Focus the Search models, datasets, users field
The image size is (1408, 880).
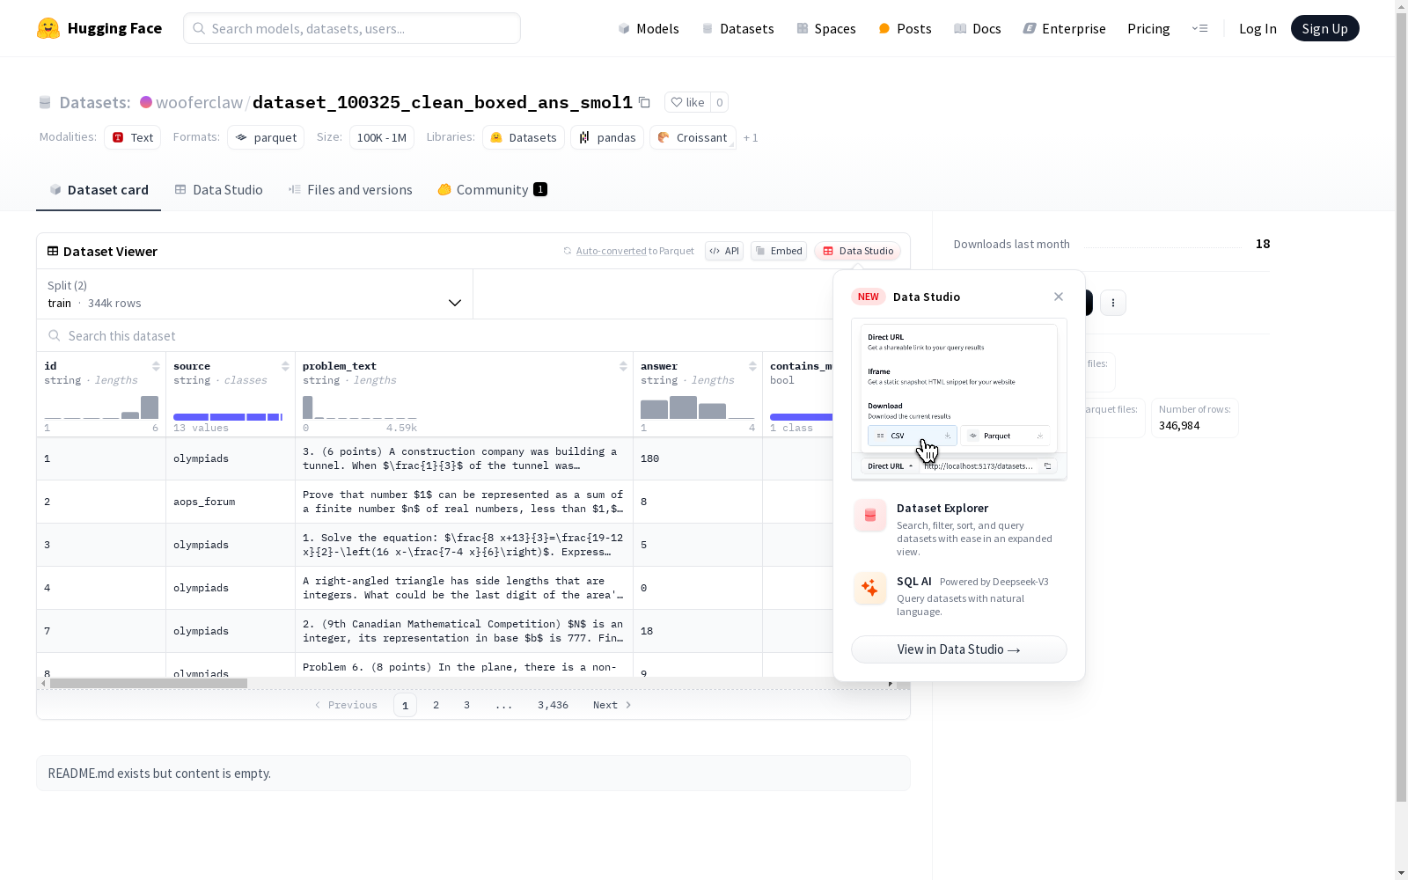tap(352, 28)
